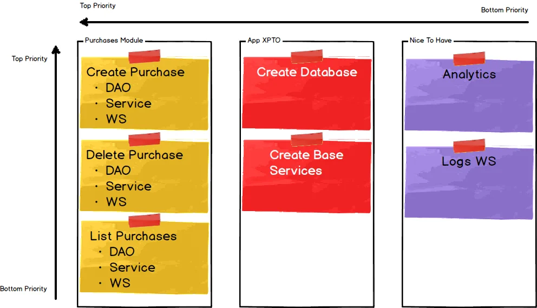
Task: Click the Logs WS note title
Action: pos(469,161)
